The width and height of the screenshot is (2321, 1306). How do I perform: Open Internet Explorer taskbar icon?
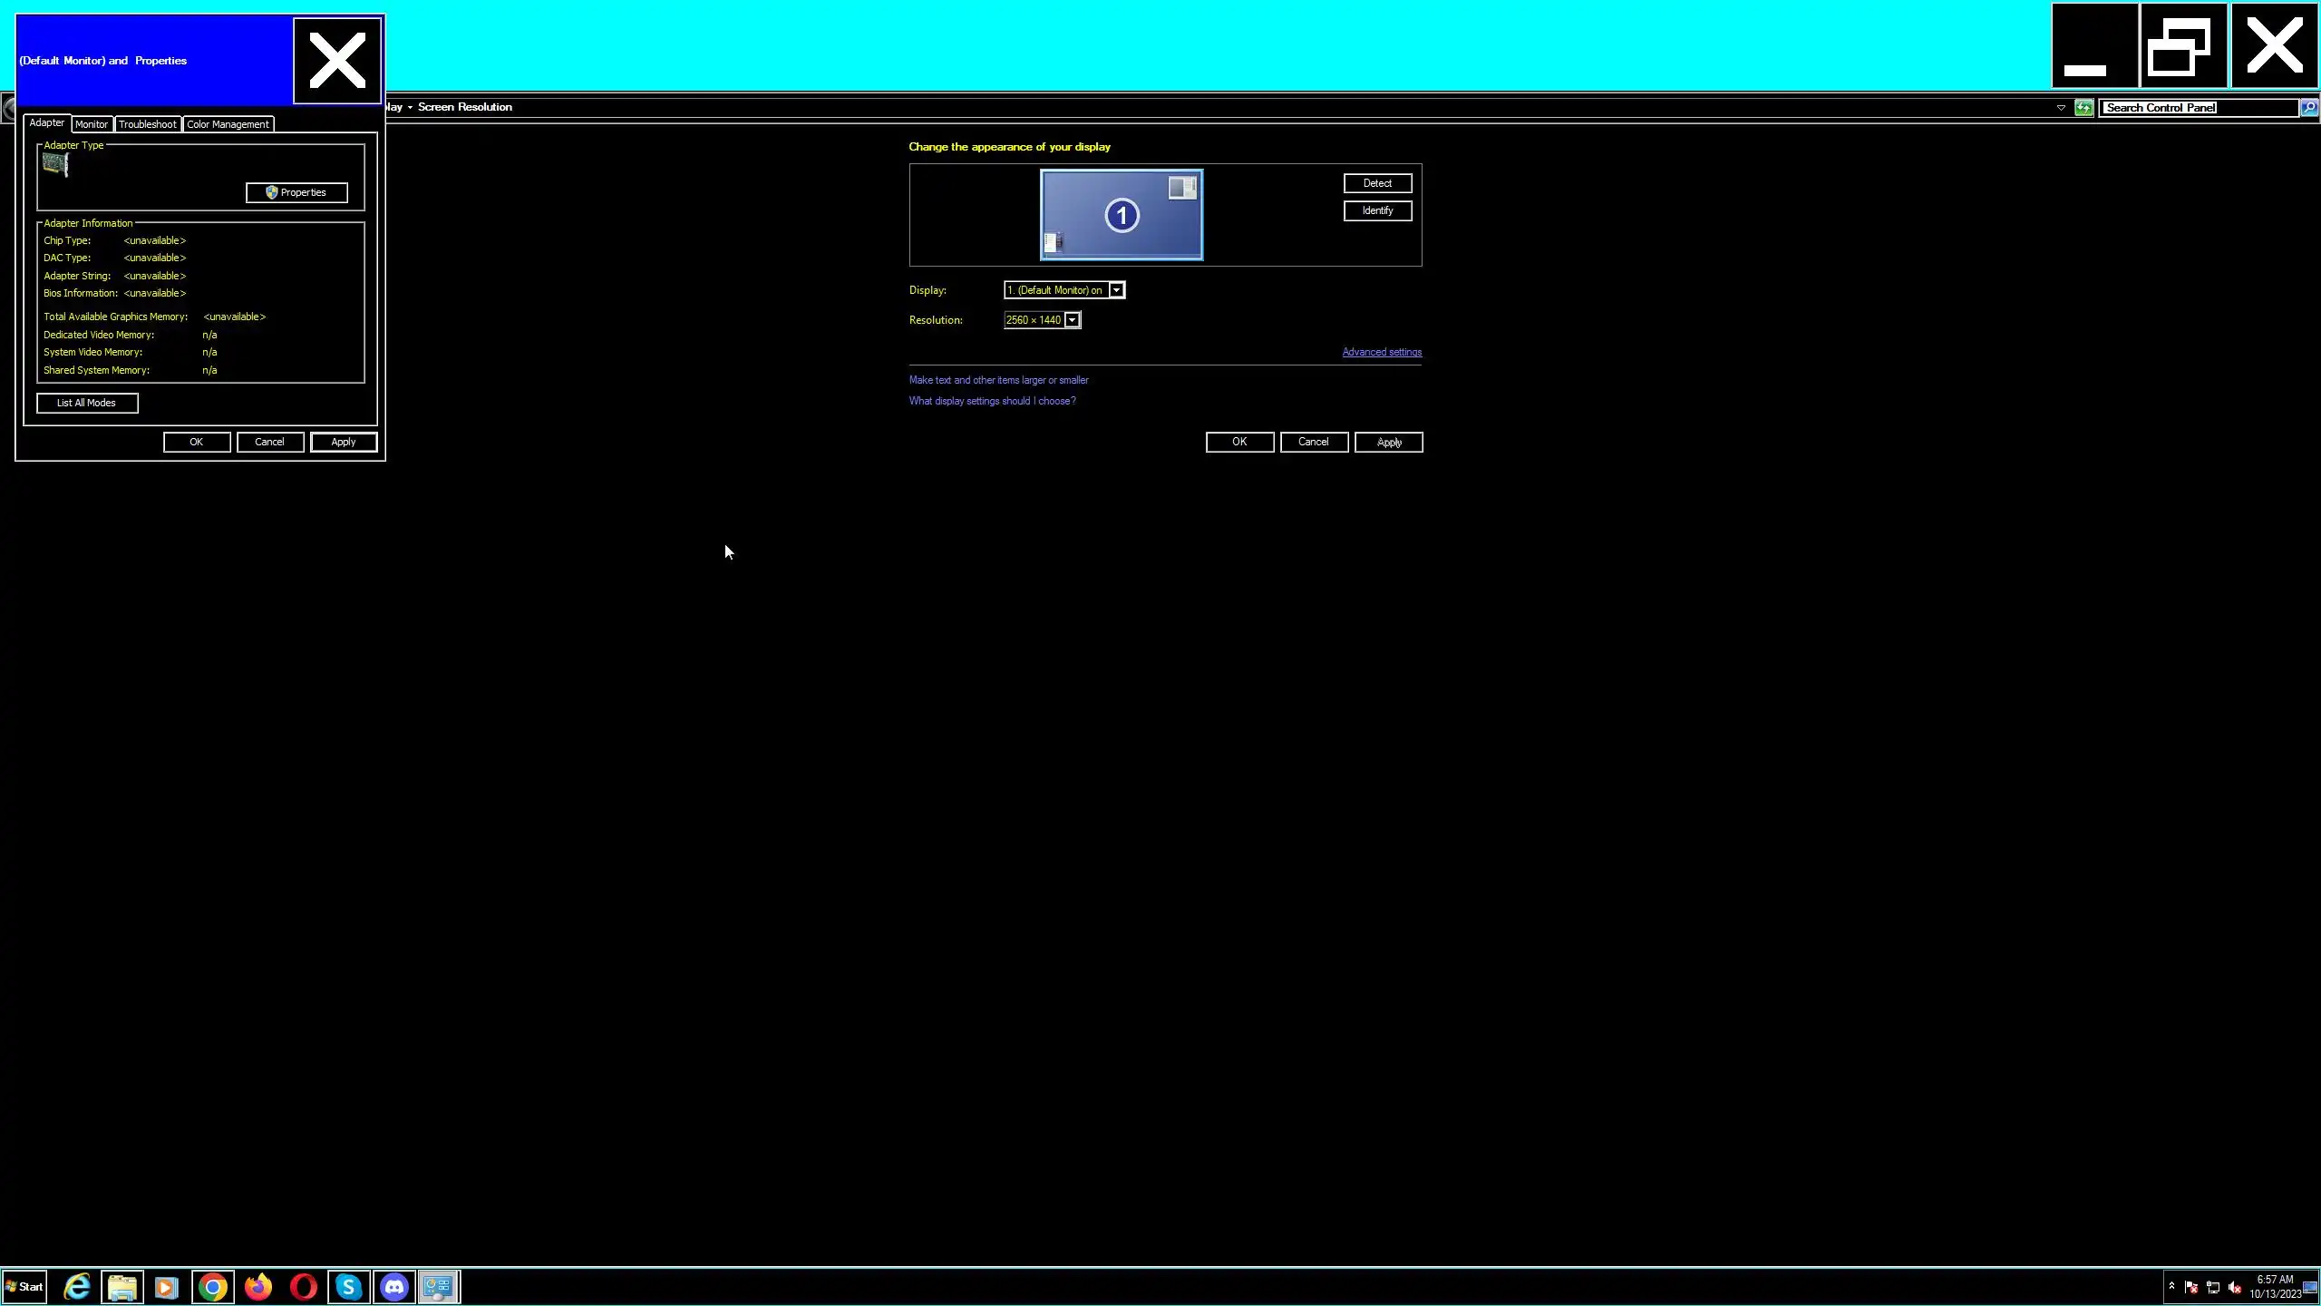[x=77, y=1287]
